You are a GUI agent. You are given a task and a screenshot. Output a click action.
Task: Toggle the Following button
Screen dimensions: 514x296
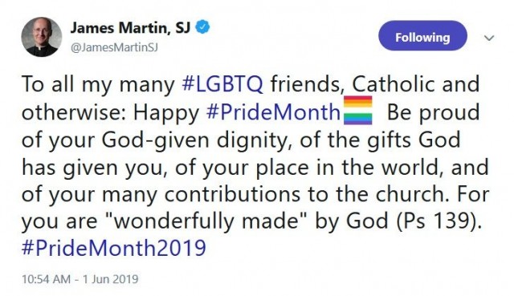(x=422, y=35)
